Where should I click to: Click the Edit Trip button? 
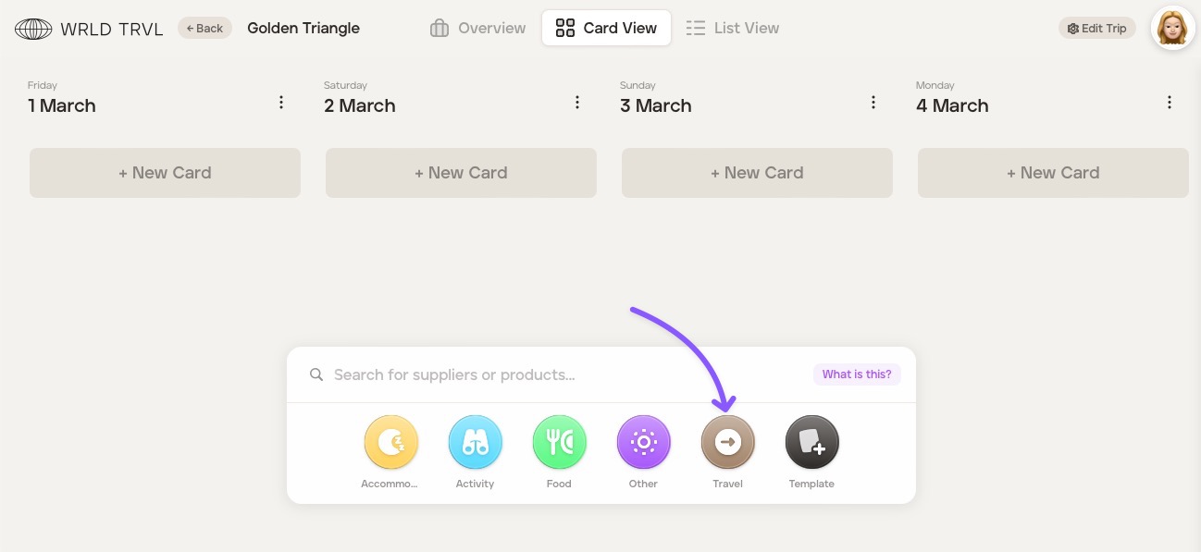1096,29
